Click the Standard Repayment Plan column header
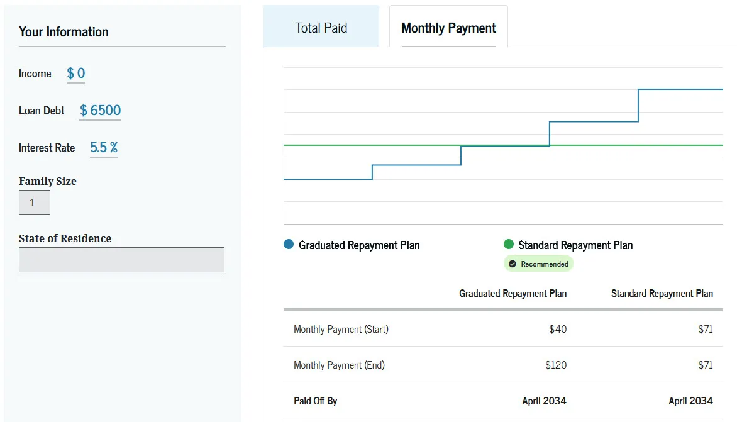This screenshot has height=422, width=737. [x=662, y=293]
